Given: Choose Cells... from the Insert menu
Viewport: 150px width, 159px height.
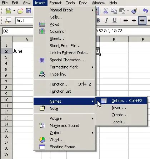Looking at the screenshot, I should [64, 17].
